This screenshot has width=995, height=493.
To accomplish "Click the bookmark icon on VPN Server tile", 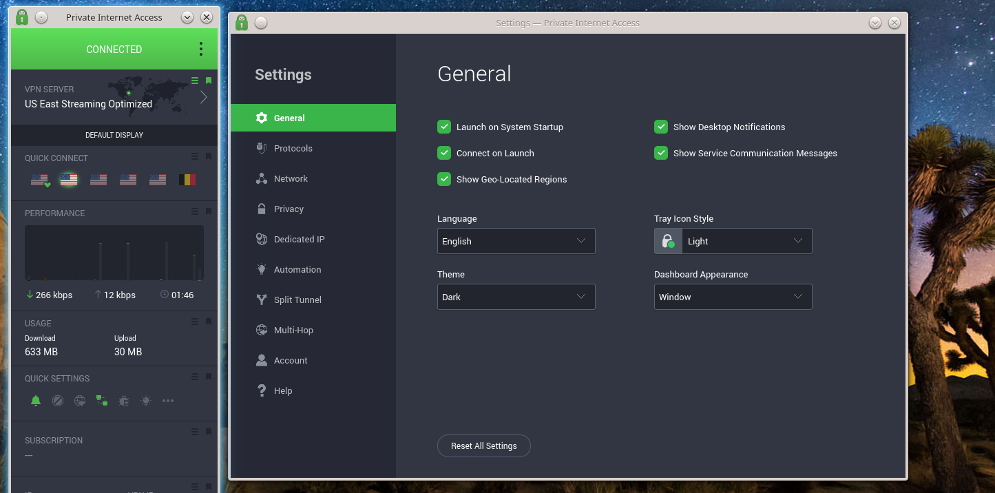I will (209, 81).
